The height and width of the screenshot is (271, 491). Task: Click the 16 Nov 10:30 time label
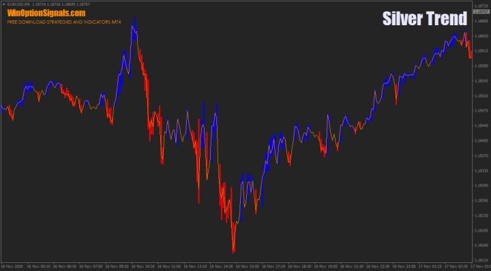tap(143, 267)
